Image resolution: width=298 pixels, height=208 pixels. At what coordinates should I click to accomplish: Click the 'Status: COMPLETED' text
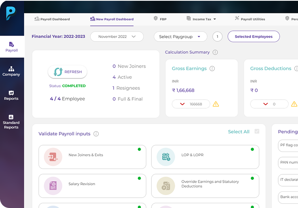coord(67,86)
